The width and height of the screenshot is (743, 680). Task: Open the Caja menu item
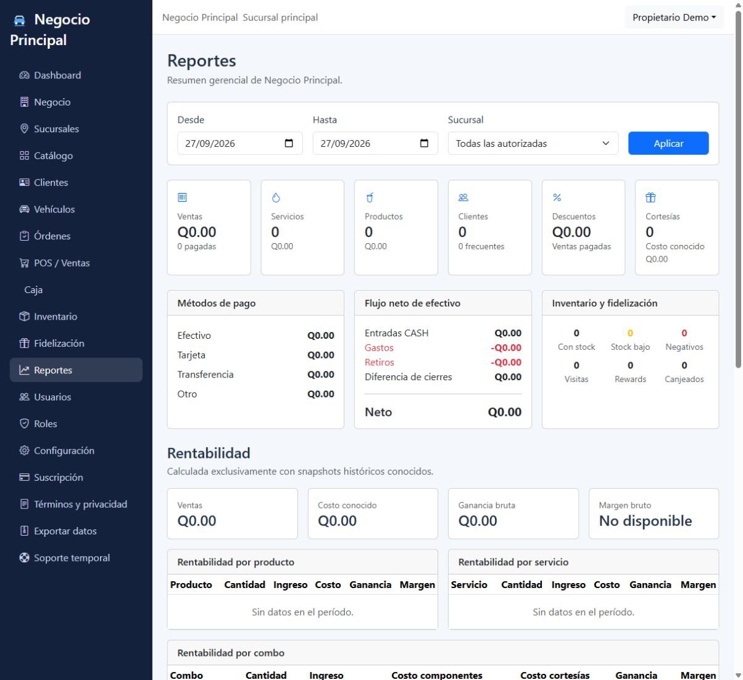click(x=76, y=289)
